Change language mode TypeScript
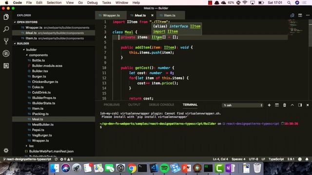The width and height of the screenshot is (312, 175). pos(276,159)
